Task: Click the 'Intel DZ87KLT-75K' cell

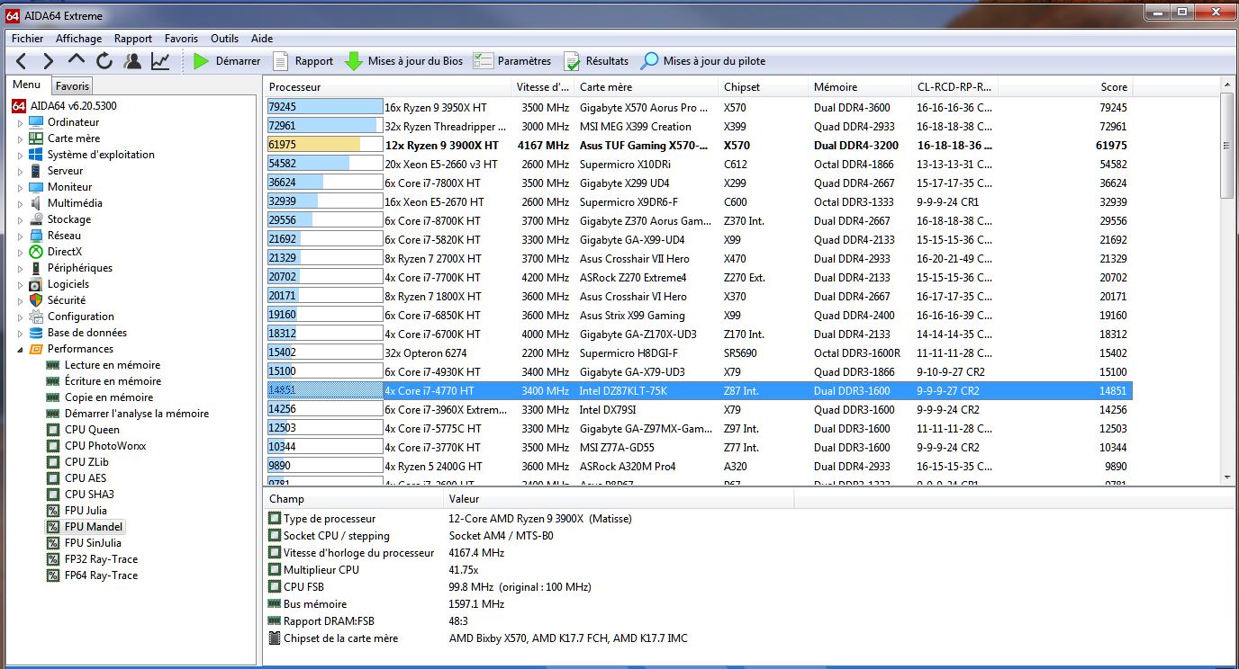Action: click(623, 391)
